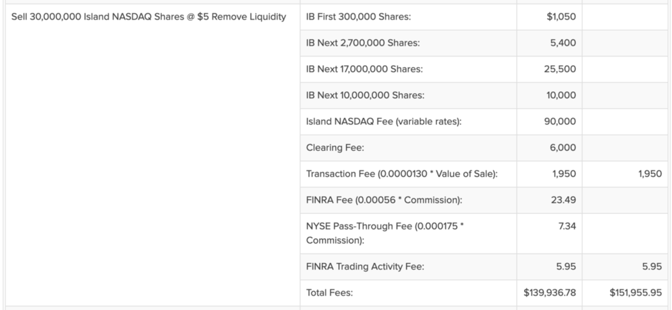The image size is (672, 310).
Task: Select the IB First 300,000 Shares label
Action: tap(353, 16)
